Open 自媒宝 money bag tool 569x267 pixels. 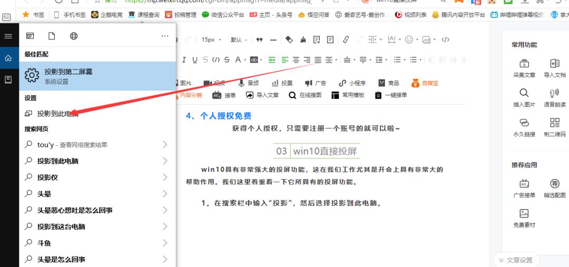tap(425, 83)
